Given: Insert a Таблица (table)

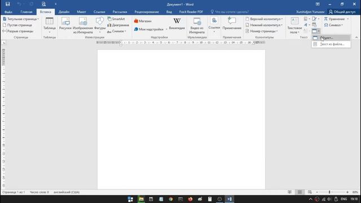Looking at the screenshot, I should click(x=49, y=25).
